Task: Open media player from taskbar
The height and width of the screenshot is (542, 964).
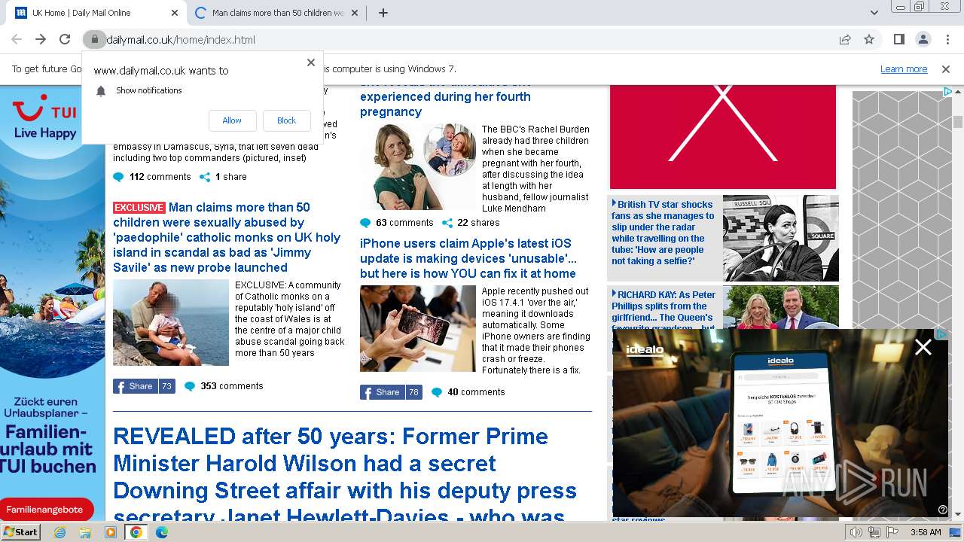Action: pos(111,532)
